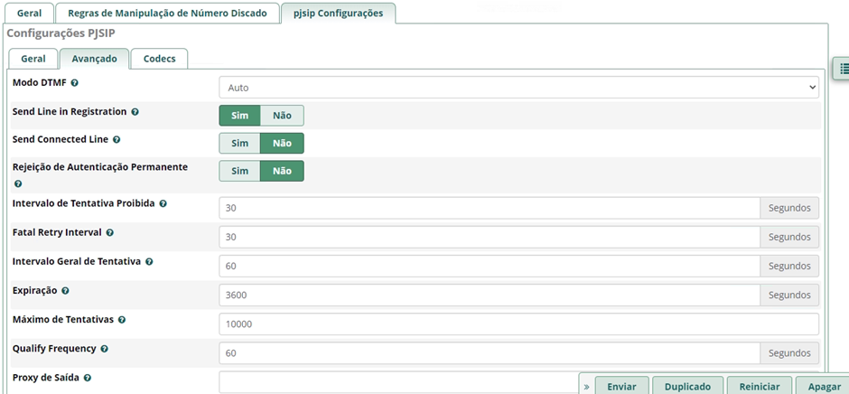Click help icon beside Send Connected Line
The image size is (849, 394).
tap(117, 140)
